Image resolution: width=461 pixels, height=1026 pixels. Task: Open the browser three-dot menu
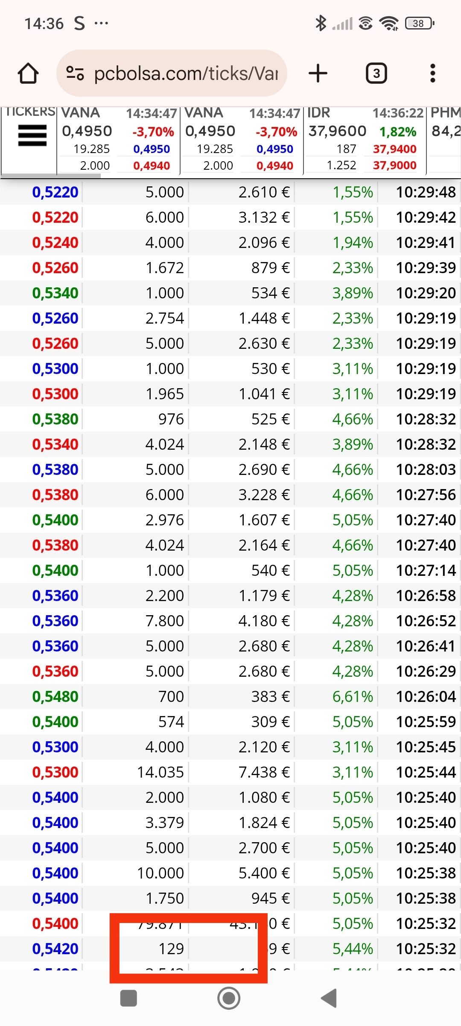[433, 74]
